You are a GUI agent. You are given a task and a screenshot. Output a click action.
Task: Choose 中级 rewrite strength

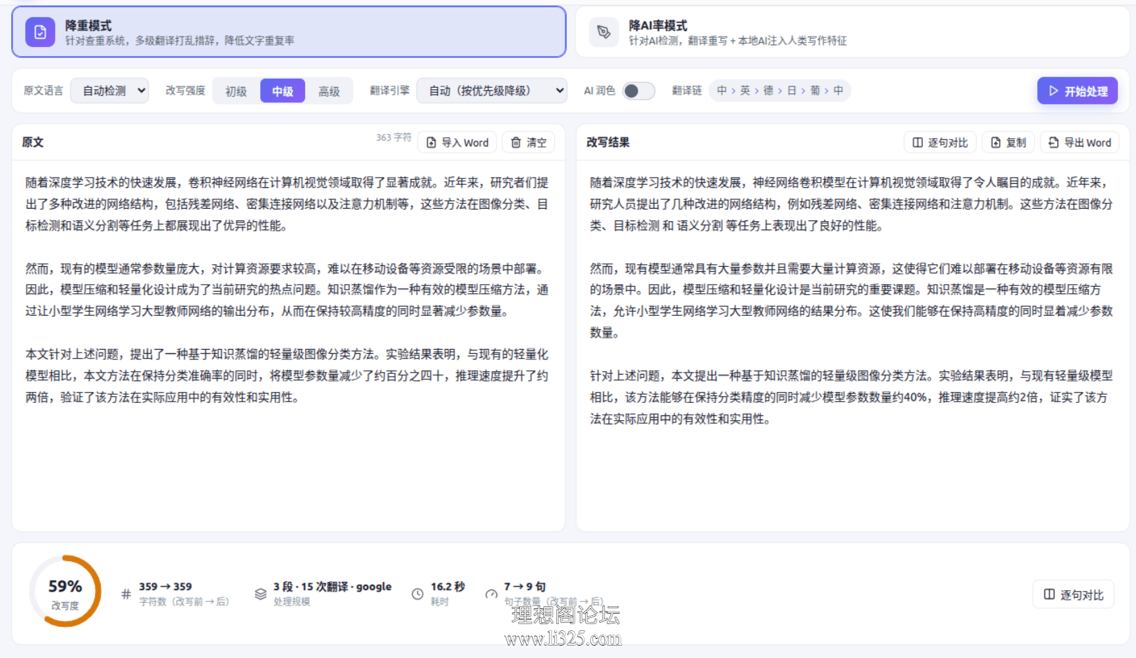pyautogui.click(x=282, y=91)
